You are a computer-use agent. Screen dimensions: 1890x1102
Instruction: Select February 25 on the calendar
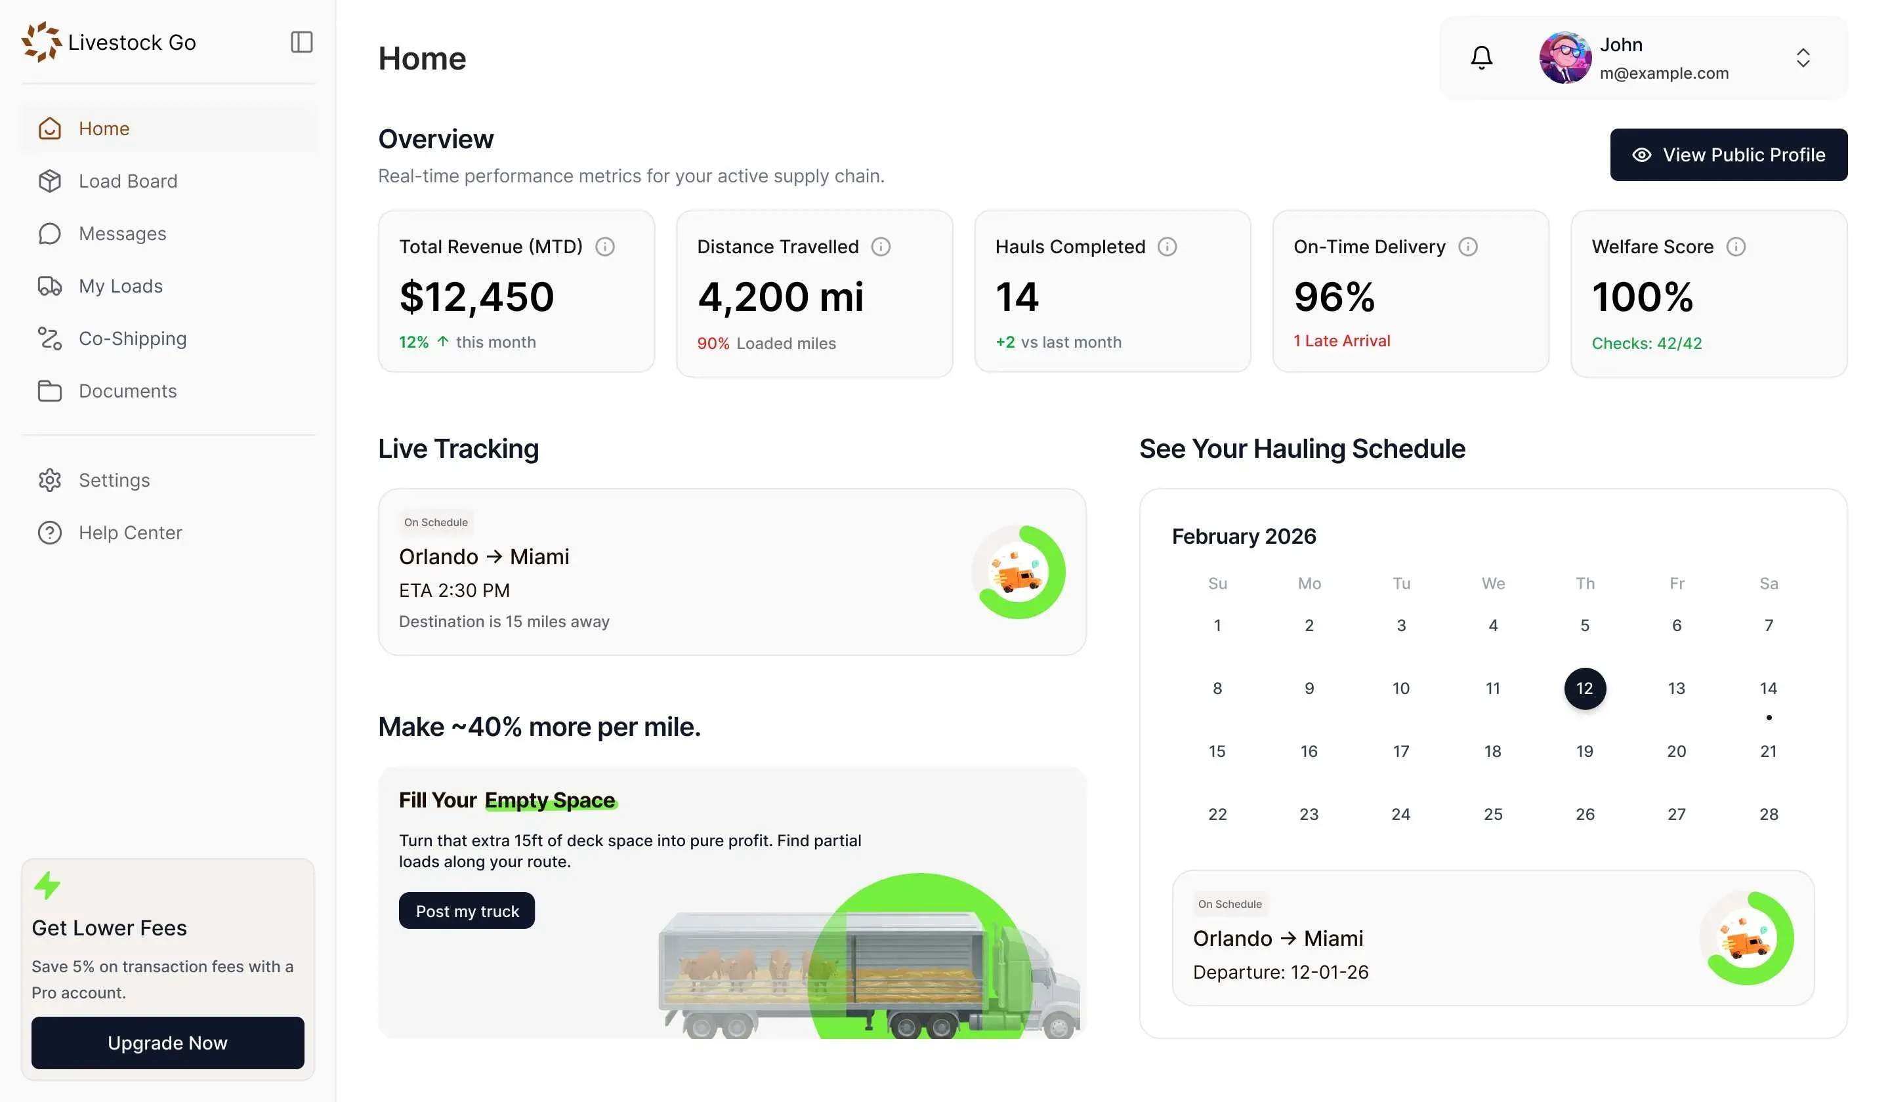click(1492, 814)
